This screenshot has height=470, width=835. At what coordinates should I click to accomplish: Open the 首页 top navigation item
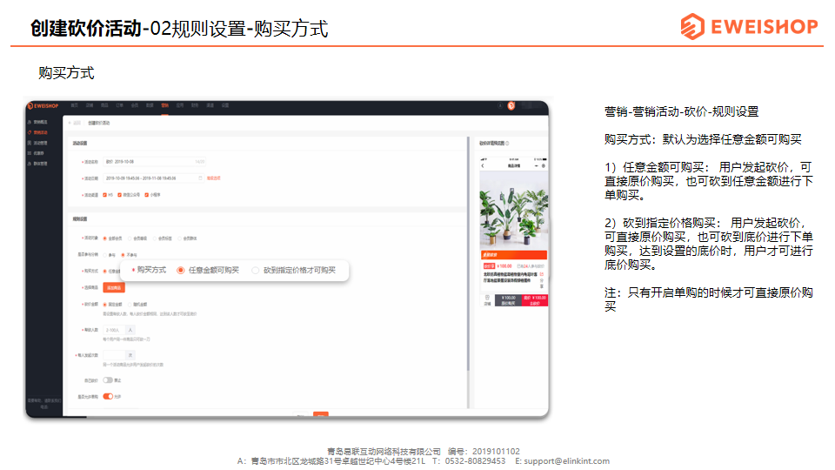pyautogui.click(x=75, y=105)
